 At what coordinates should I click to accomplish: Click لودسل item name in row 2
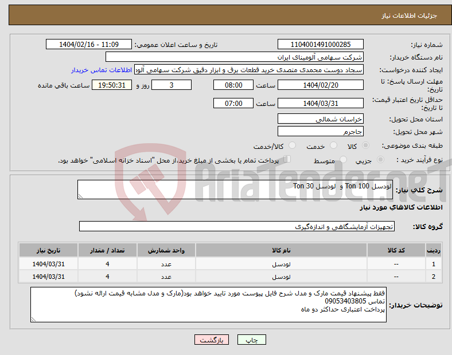[x=281, y=277]
